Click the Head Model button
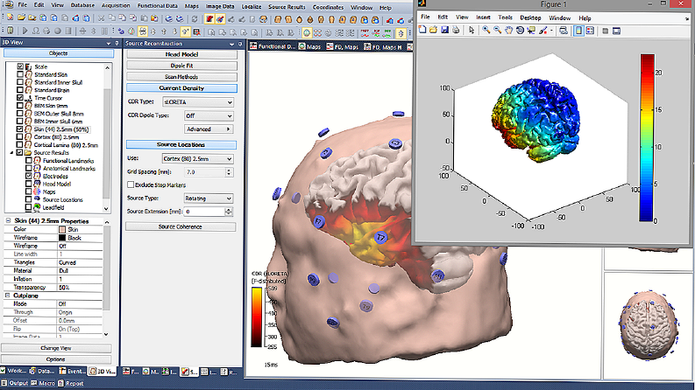695x390 pixels. (x=181, y=54)
